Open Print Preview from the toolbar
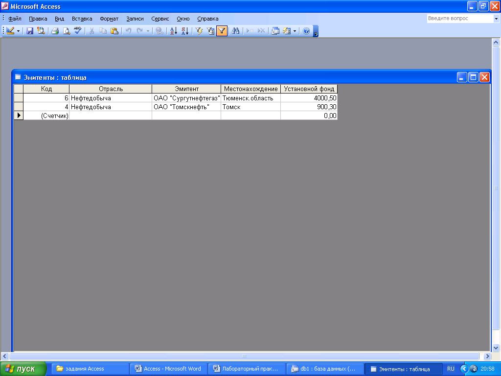The image size is (501, 376). pyautogui.click(x=66, y=31)
